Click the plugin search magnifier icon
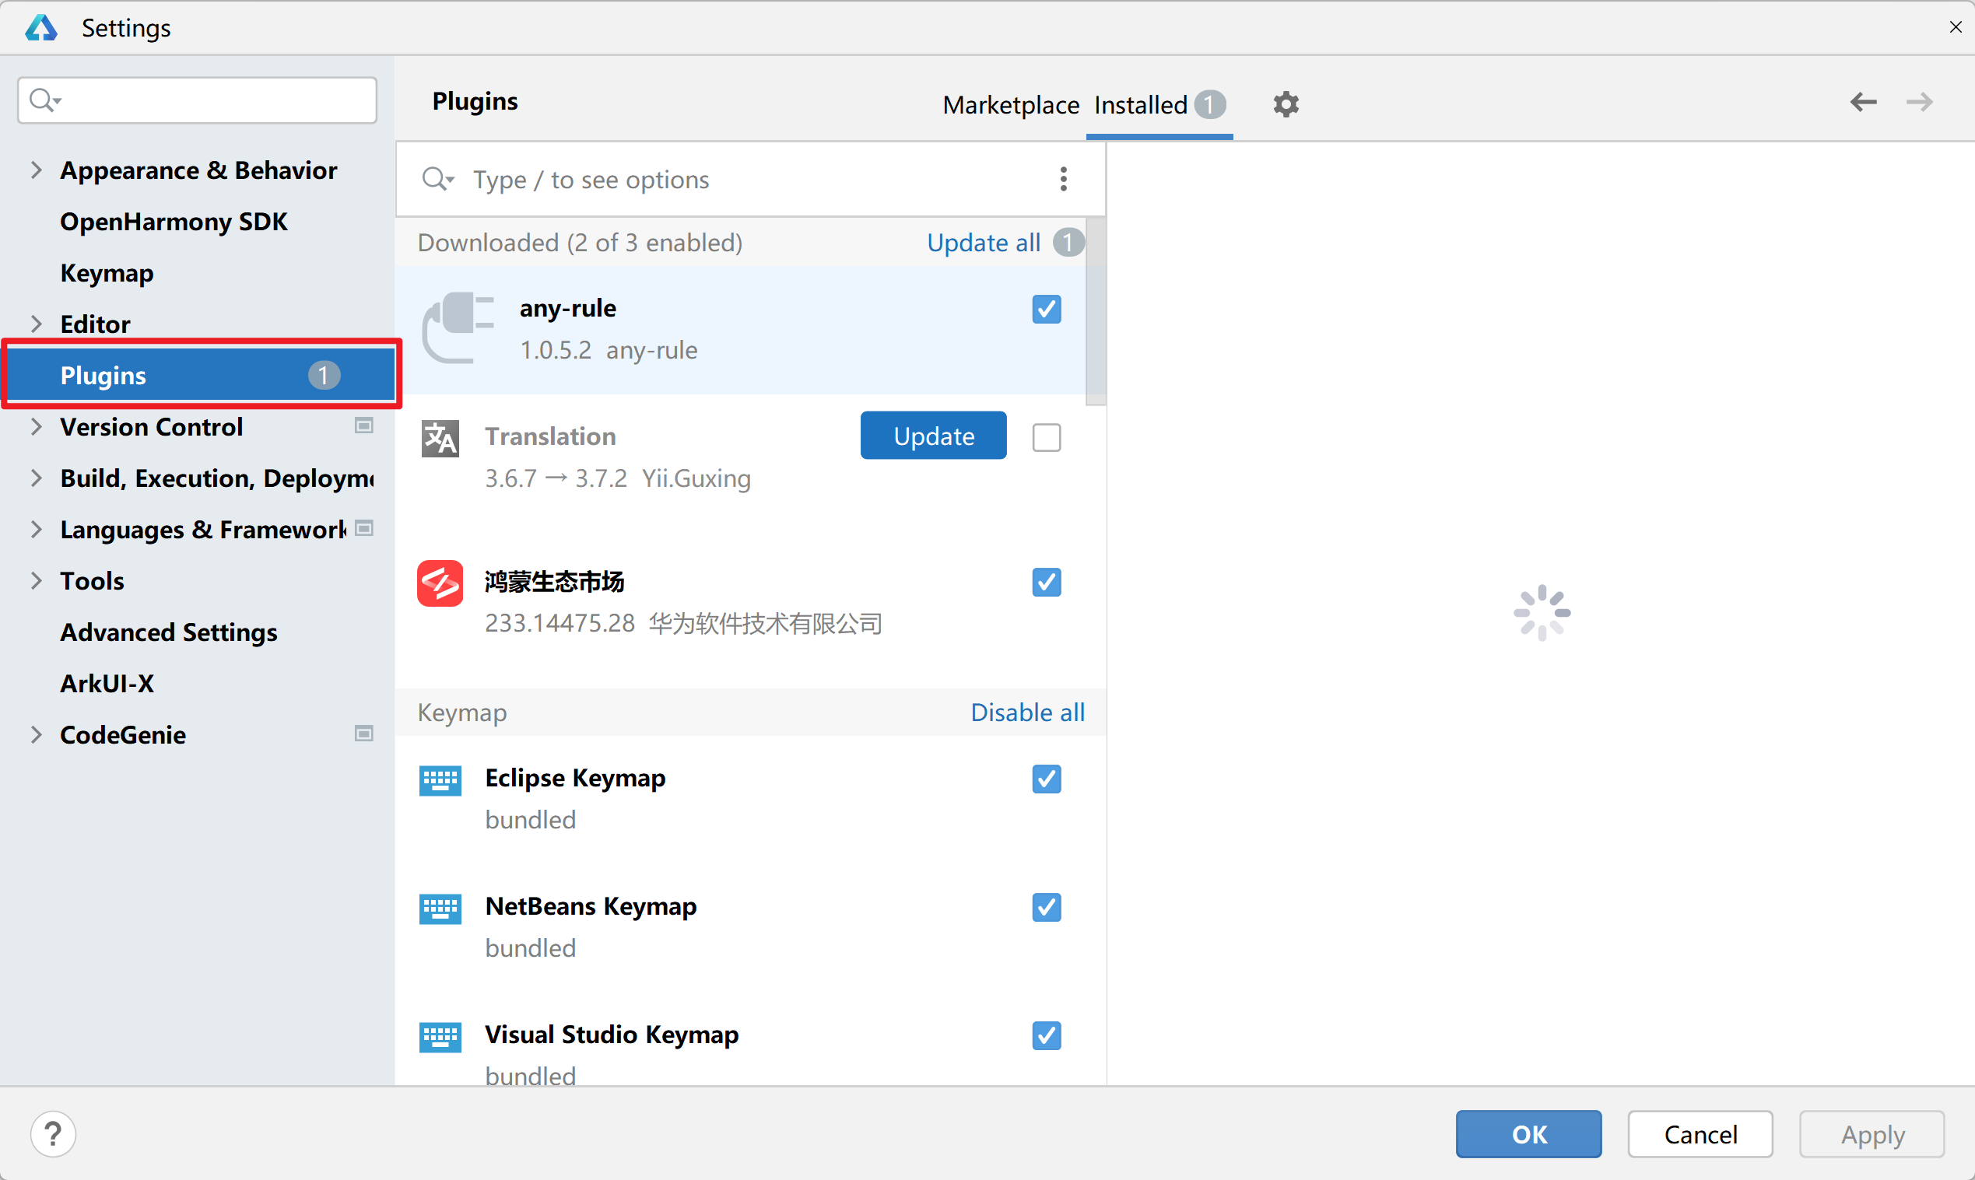 (x=437, y=179)
